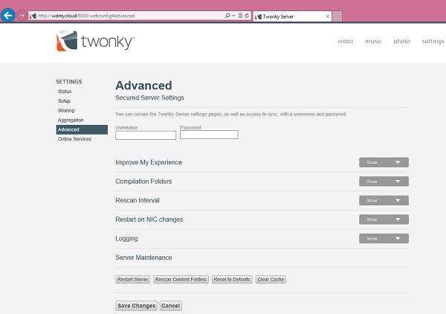
Task: Click the Server Maintenance heading
Action: click(143, 257)
